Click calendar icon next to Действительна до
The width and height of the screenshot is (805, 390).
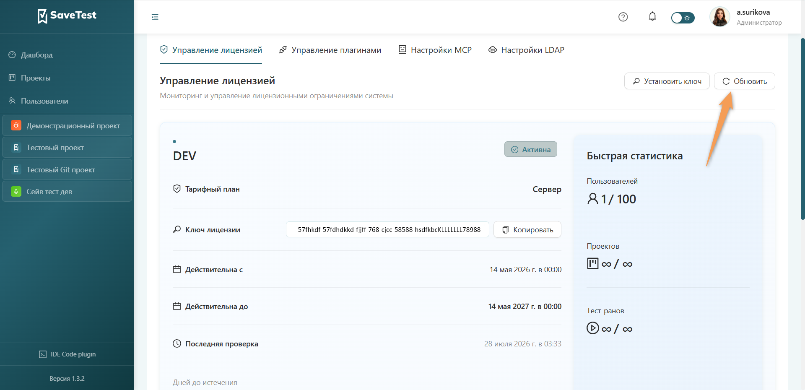177,306
